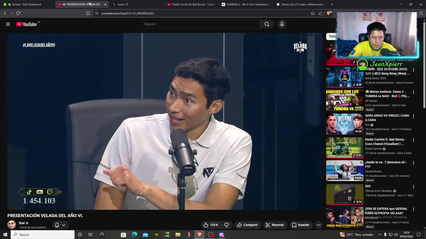The image size is (426, 239).
Task: Click the YouTube search magnifier button
Action: pyautogui.click(x=267, y=24)
